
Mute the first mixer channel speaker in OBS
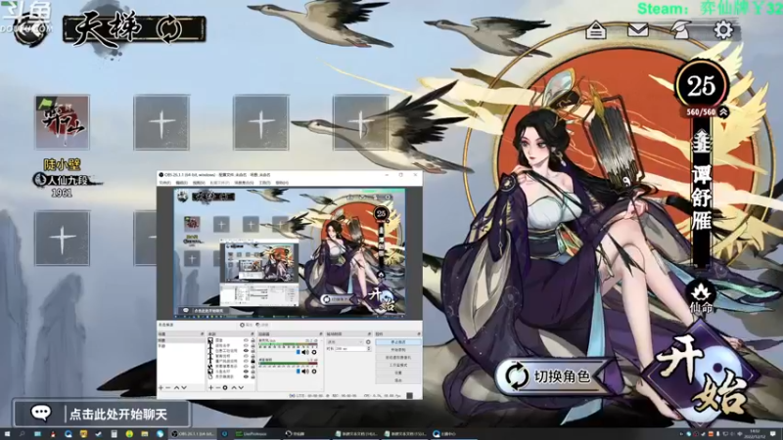[305, 352]
